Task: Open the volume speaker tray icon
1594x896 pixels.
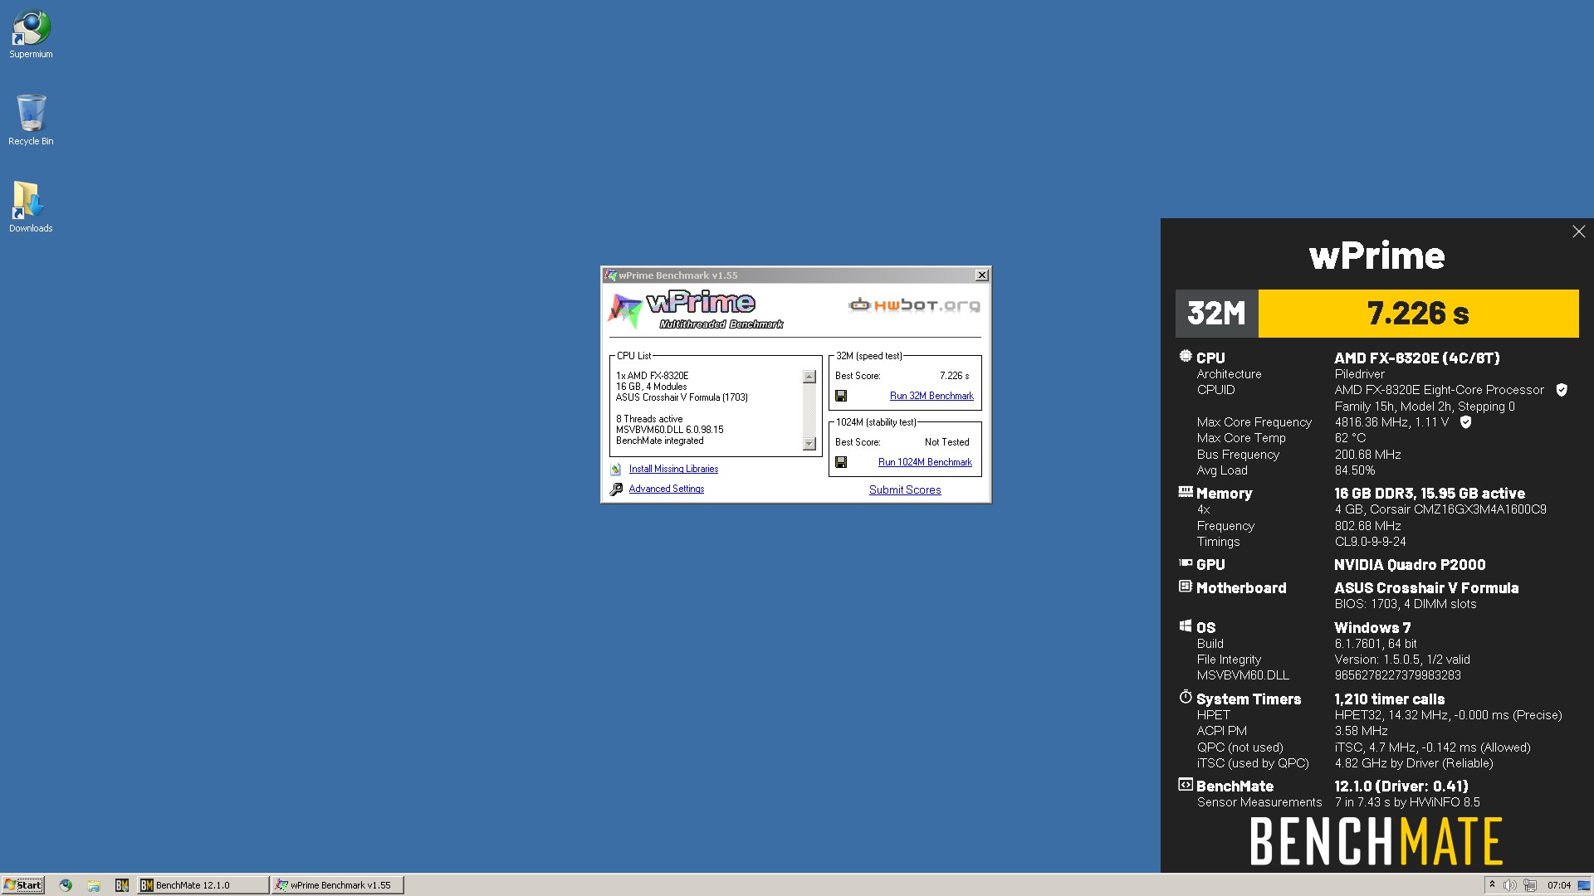Action: pos(1510,885)
